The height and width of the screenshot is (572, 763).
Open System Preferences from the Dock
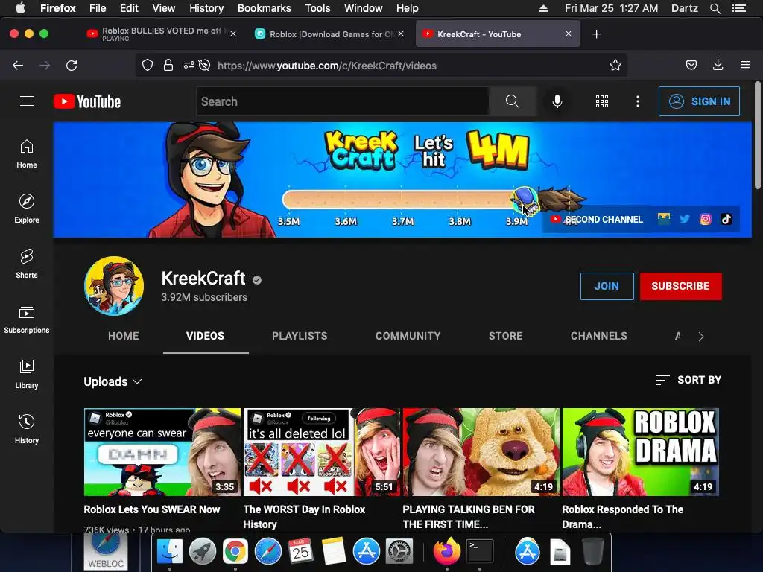click(x=399, y=552)
